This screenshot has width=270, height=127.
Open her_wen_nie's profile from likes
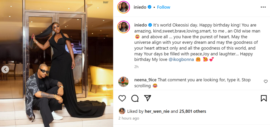157,111
